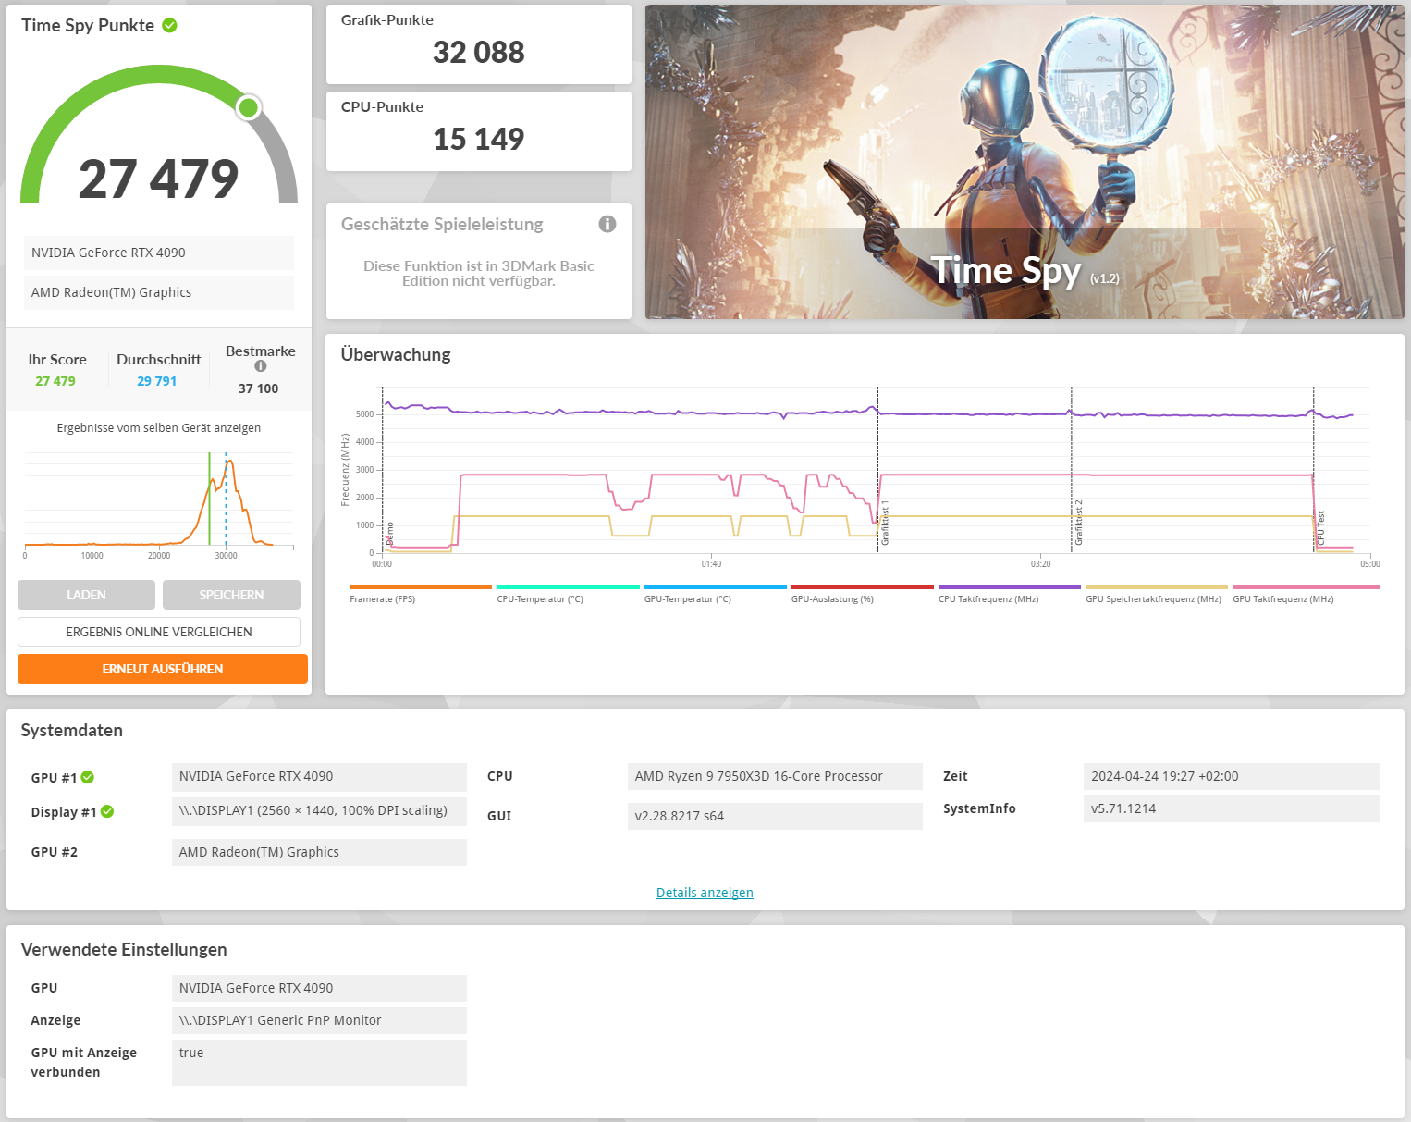Image resolution: width=1411 pixels, height=1122 pixels.
Task: Click Ergebnisse vom selben Gerät anzeigen
Action: point(159,428)
